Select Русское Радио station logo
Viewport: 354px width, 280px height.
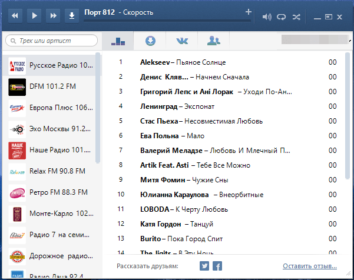coord(17,66)
